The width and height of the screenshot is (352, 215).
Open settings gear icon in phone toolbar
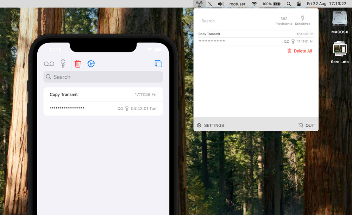coord(91,64)
